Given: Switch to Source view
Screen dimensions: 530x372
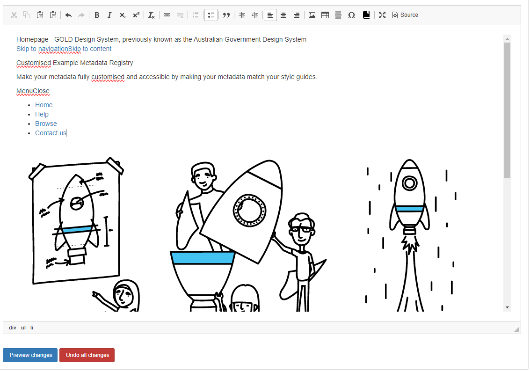Looking at the screenshot, I should 405,15.
